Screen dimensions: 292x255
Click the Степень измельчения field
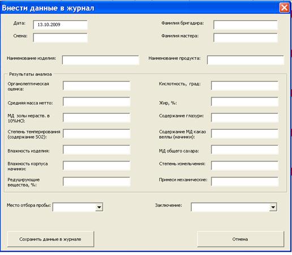pos(244,165)
